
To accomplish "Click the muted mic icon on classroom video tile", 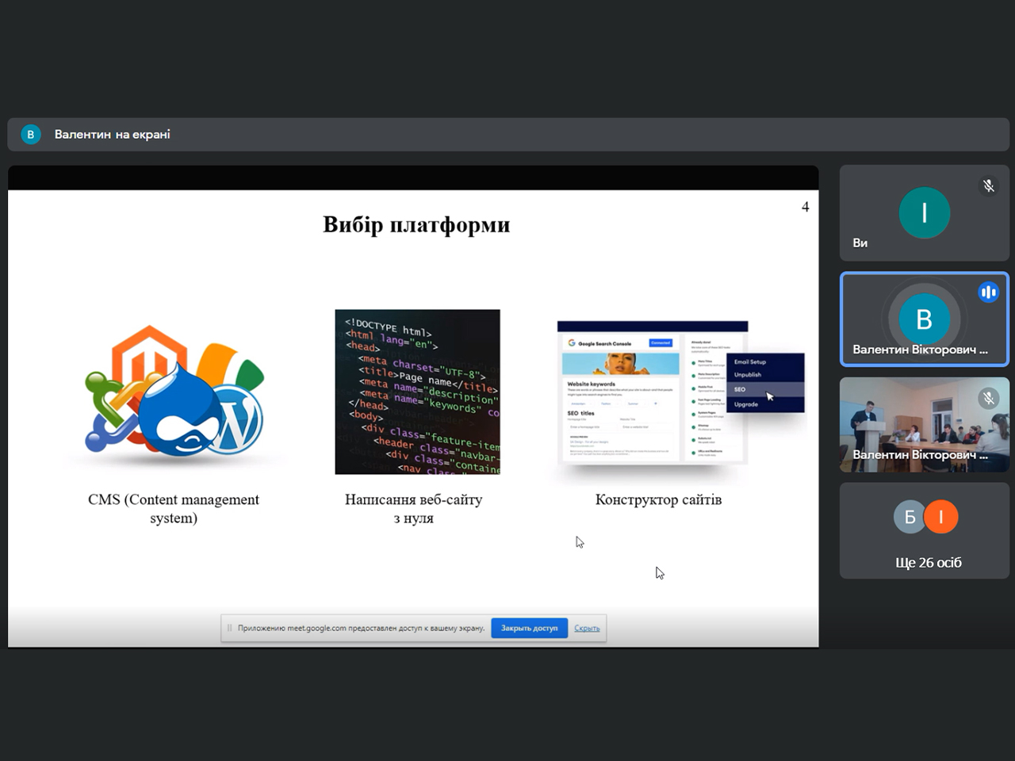I will (x=989, y=398).
